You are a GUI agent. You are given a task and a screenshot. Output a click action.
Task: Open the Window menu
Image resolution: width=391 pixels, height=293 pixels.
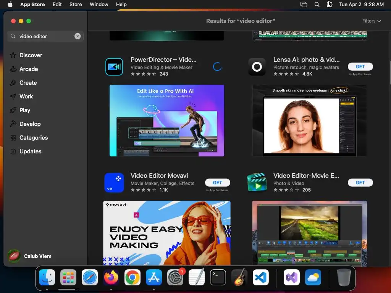tap(99, 4)
